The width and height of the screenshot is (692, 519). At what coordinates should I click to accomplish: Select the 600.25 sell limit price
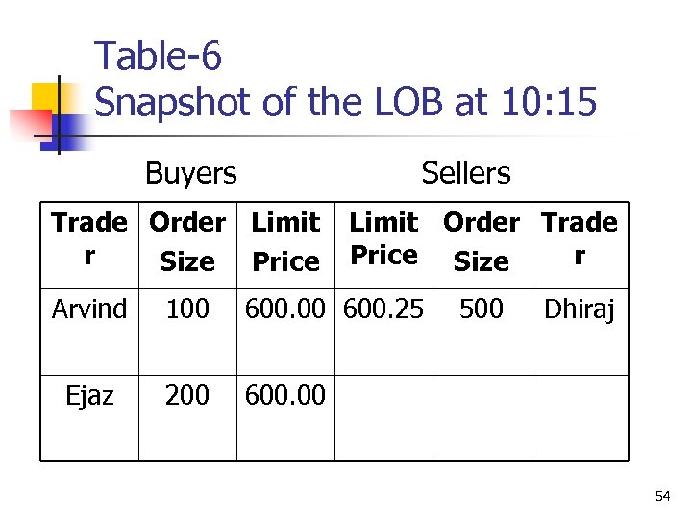click(x=383, y=309)
